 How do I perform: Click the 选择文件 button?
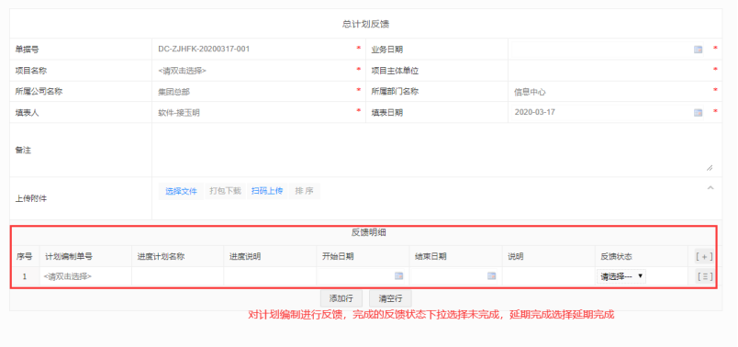pos(181,191)
